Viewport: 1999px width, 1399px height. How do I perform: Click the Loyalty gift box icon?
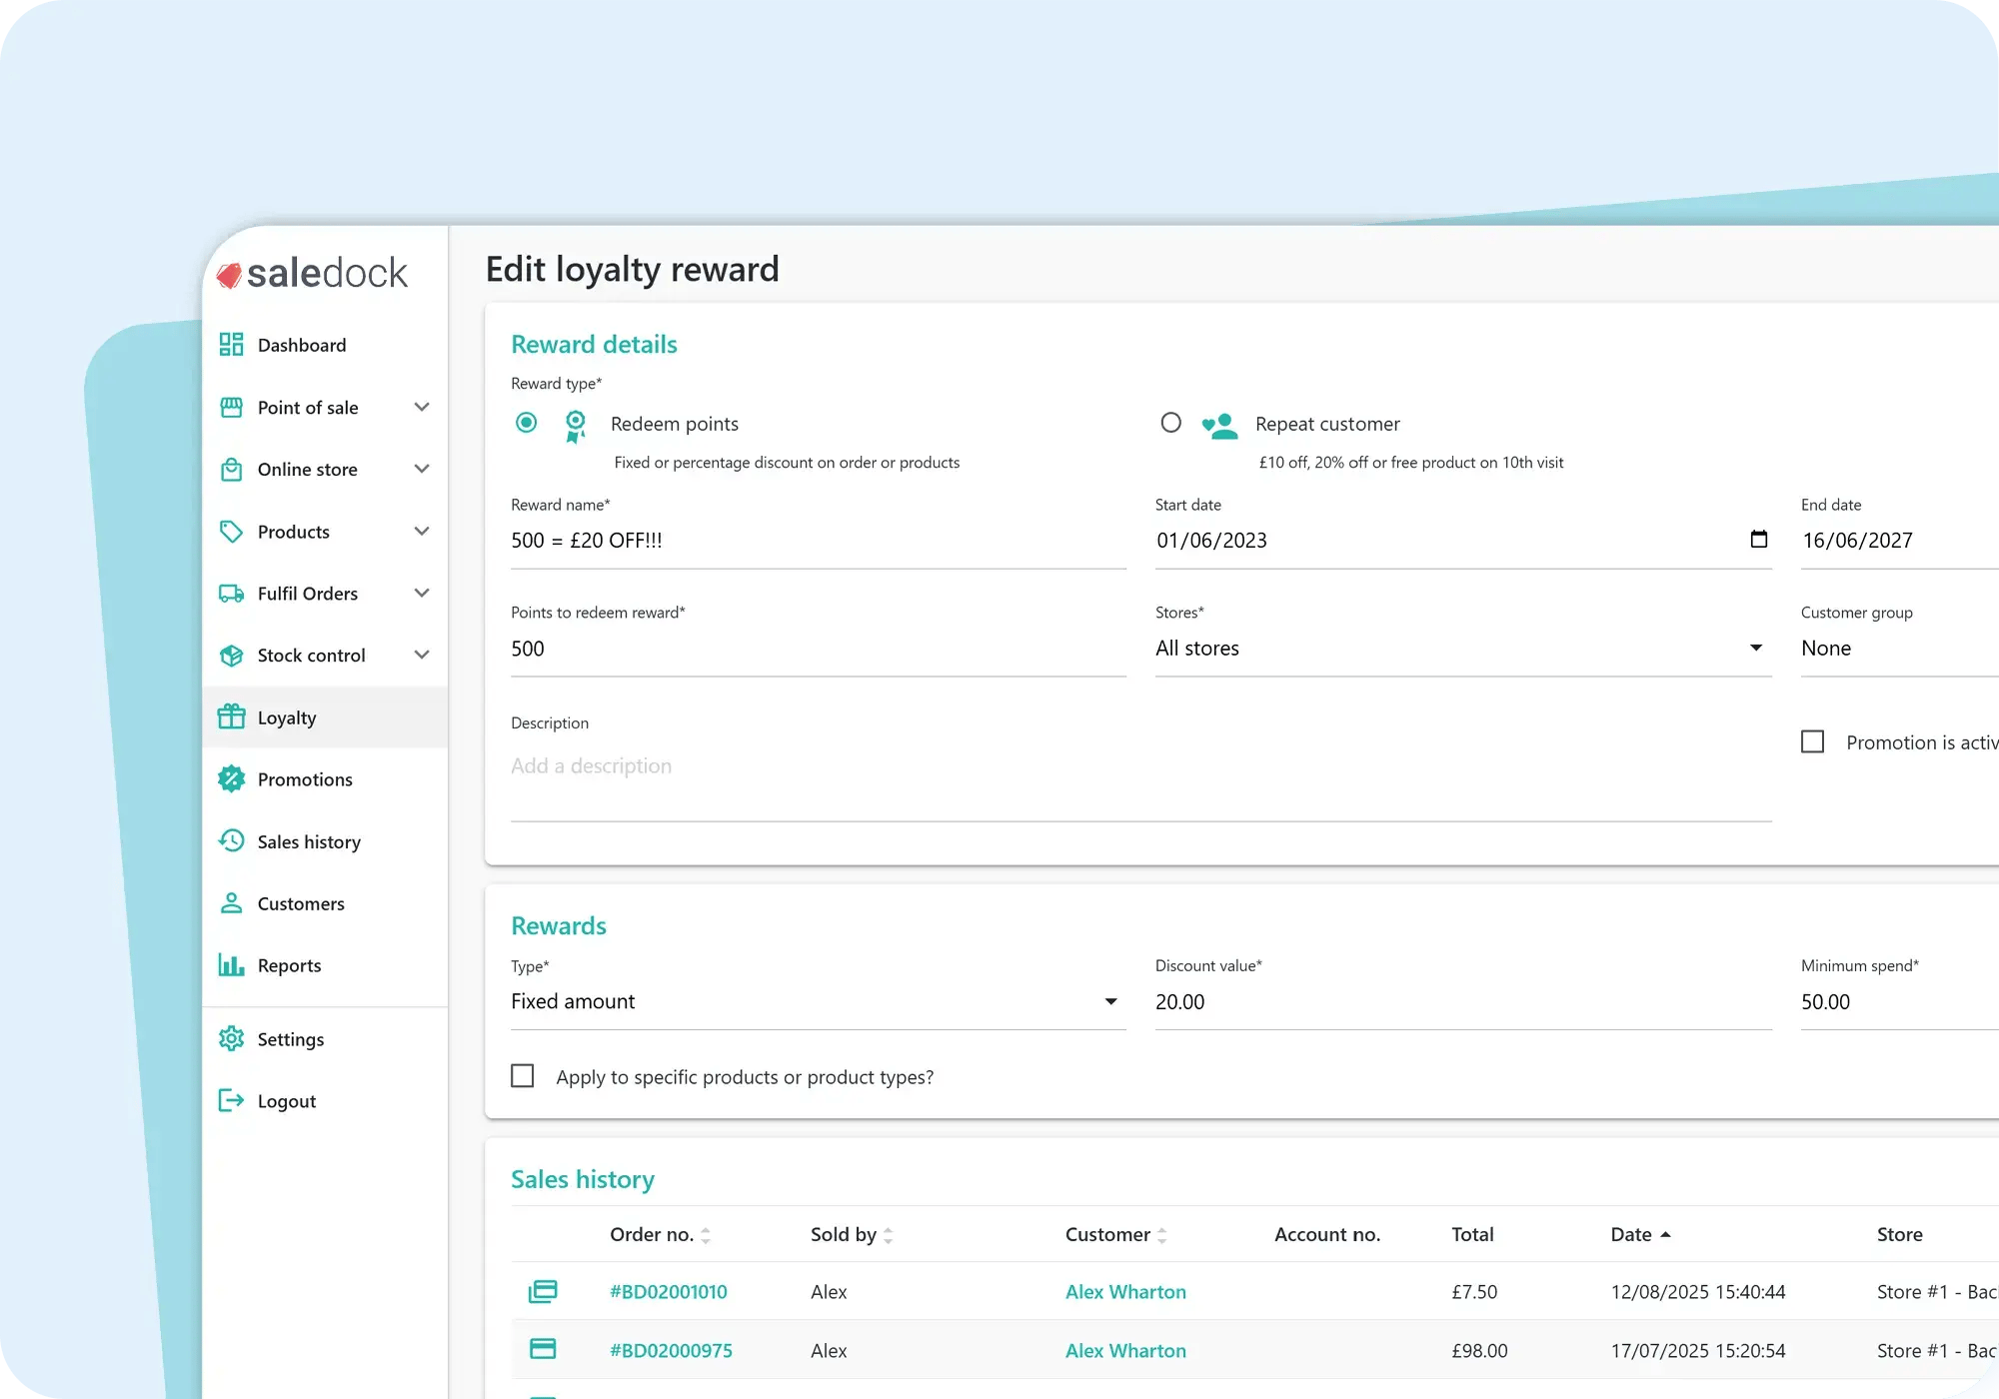coord(231,716)
